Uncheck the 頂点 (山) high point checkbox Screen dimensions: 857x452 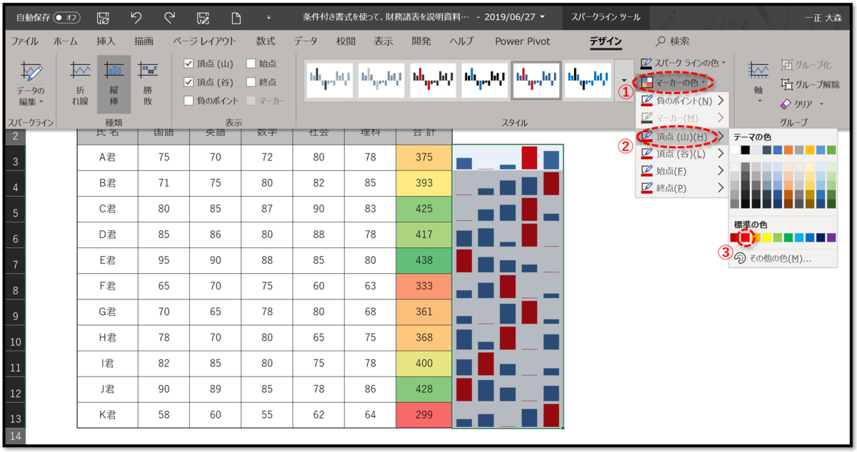(x=189, y=63)
